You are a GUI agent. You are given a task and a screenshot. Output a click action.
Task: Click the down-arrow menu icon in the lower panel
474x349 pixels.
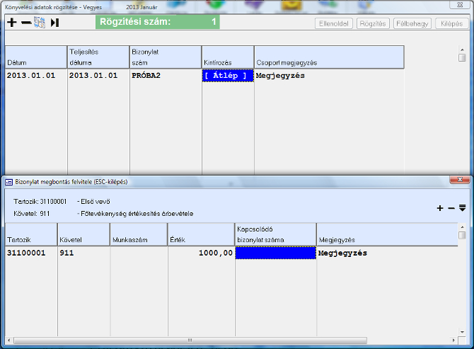point(463,208)
